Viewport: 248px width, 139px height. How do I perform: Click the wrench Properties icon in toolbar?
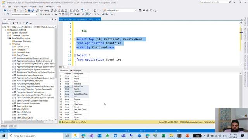144,10
